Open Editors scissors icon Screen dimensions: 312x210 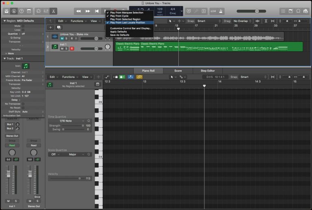54,11
